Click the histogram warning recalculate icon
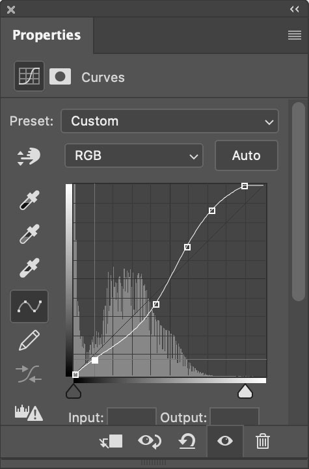The width and height of the screenshot is (309, 469). click(x=29, y=413)
